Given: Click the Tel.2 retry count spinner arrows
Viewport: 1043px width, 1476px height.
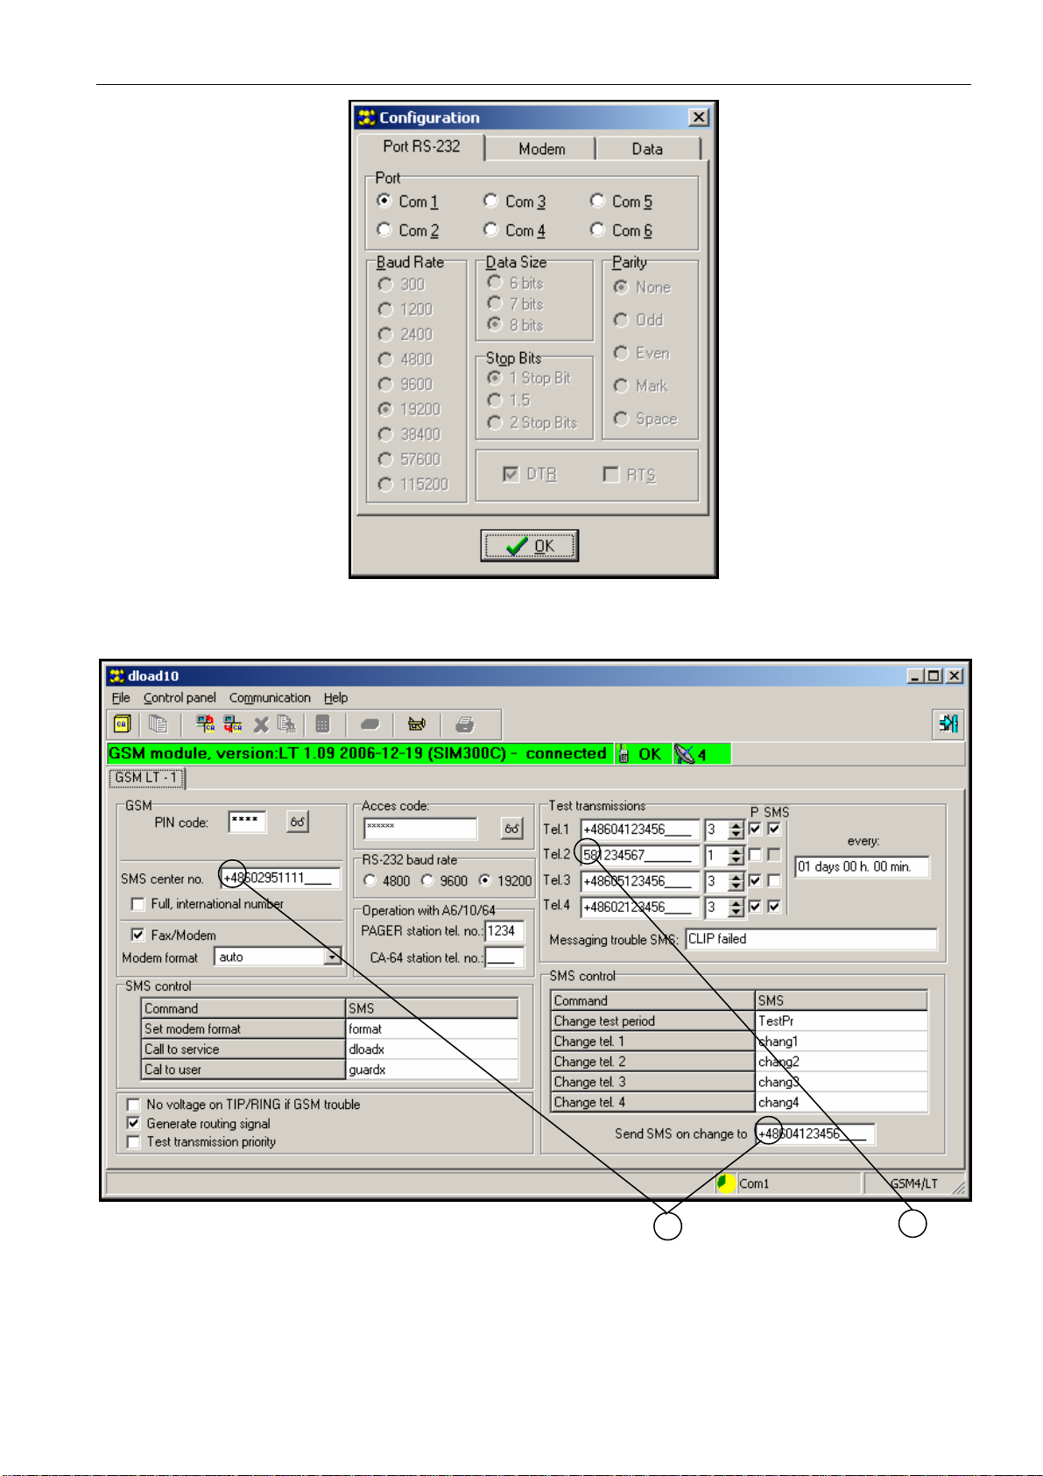Looking at the screenshot, I should pyautogui.click(x=736, y=856).
